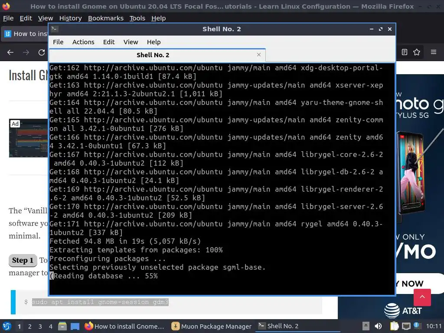Click the AT&T logo in the ad
The width and height of the screenshot is (444, 333).
coord(403,310)
